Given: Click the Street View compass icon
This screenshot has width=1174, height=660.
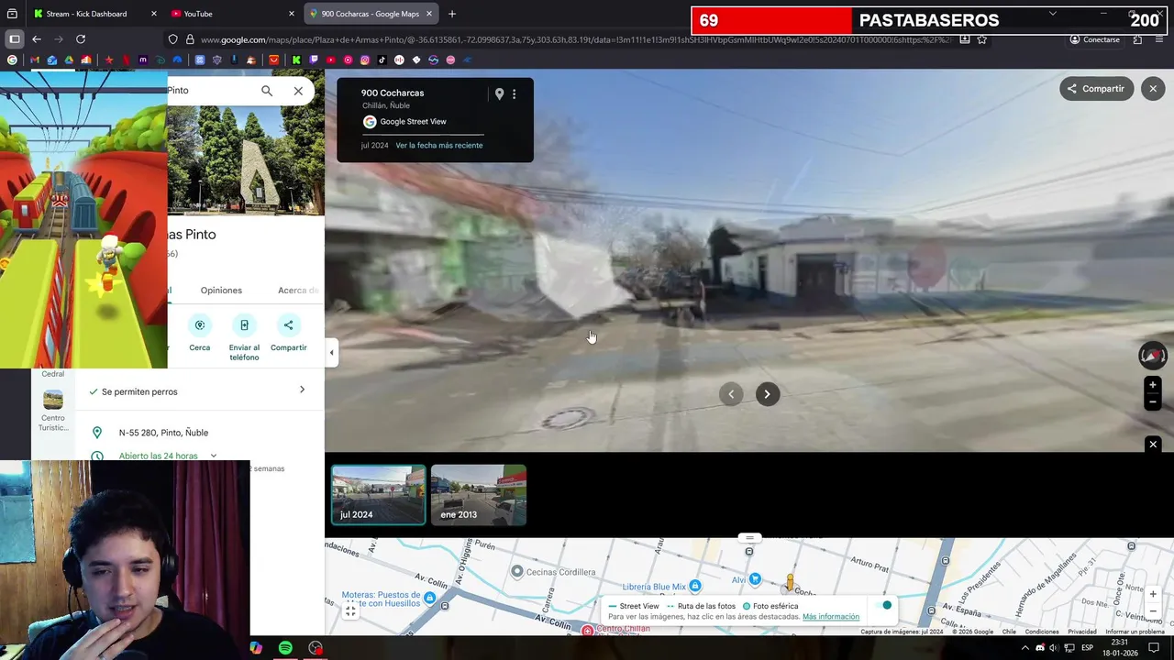Looking at the screenshot, I should (x=1153, y=355).
